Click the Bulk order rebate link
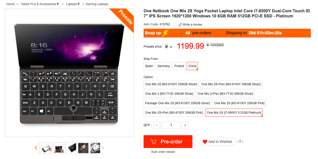Viewport: 318px width, 159px height. (x=163, y=152)
